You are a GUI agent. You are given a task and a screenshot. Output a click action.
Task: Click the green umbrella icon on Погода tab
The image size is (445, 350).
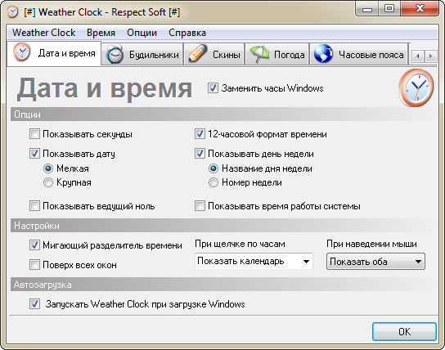259,54
